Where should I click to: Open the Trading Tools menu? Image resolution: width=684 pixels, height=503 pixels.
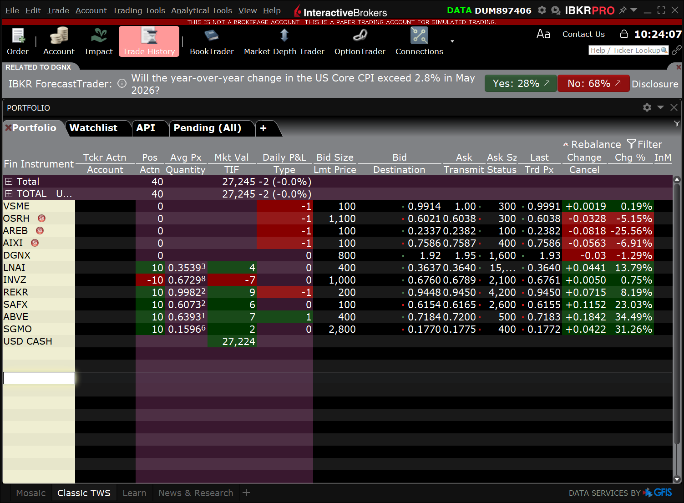139,10
